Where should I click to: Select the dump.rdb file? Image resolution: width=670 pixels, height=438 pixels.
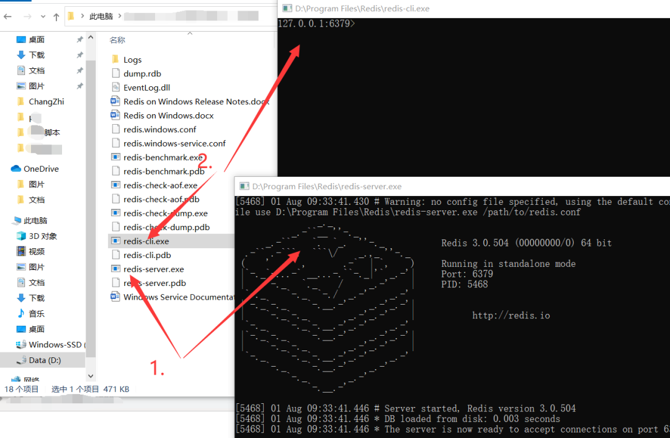(142, 73)
